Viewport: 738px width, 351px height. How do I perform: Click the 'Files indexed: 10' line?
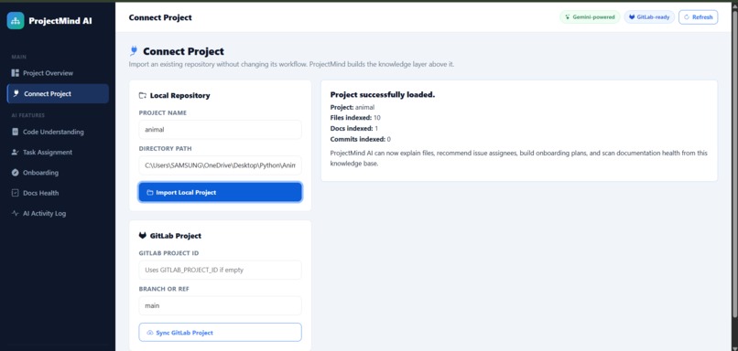[x=355, y=118]
